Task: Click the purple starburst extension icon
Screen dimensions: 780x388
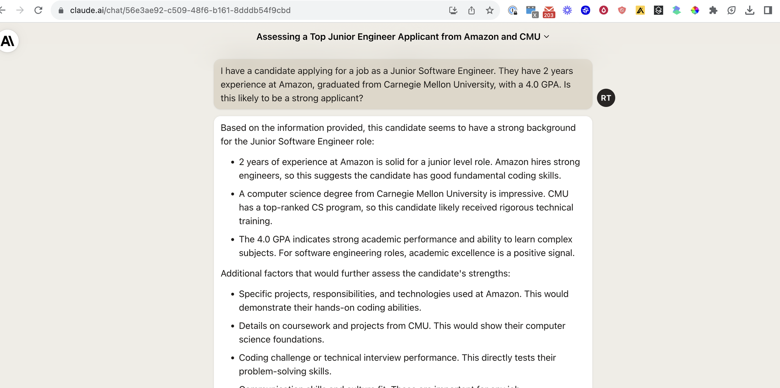Action: click(x=567, y=10)
